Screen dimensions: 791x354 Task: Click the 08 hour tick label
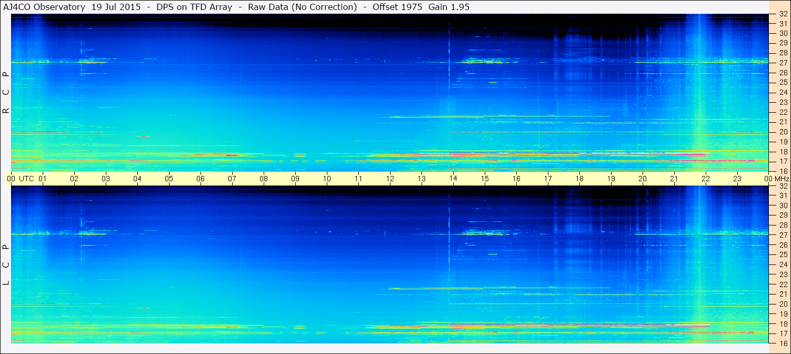tap(264, 179)
